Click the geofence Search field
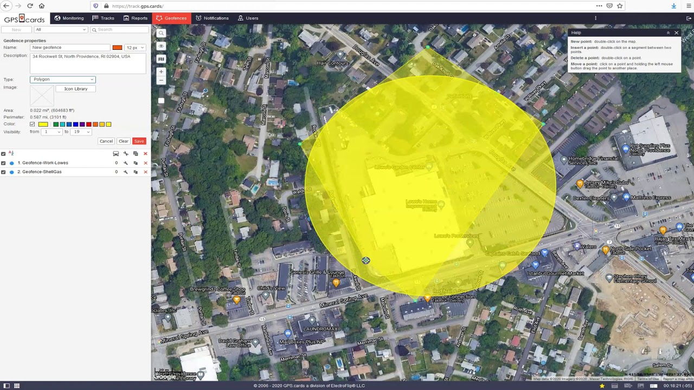 [119, 29]
